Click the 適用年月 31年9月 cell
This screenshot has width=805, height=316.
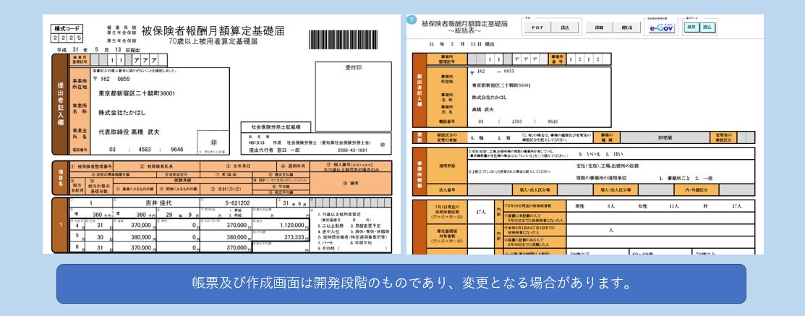click(293, 202)
